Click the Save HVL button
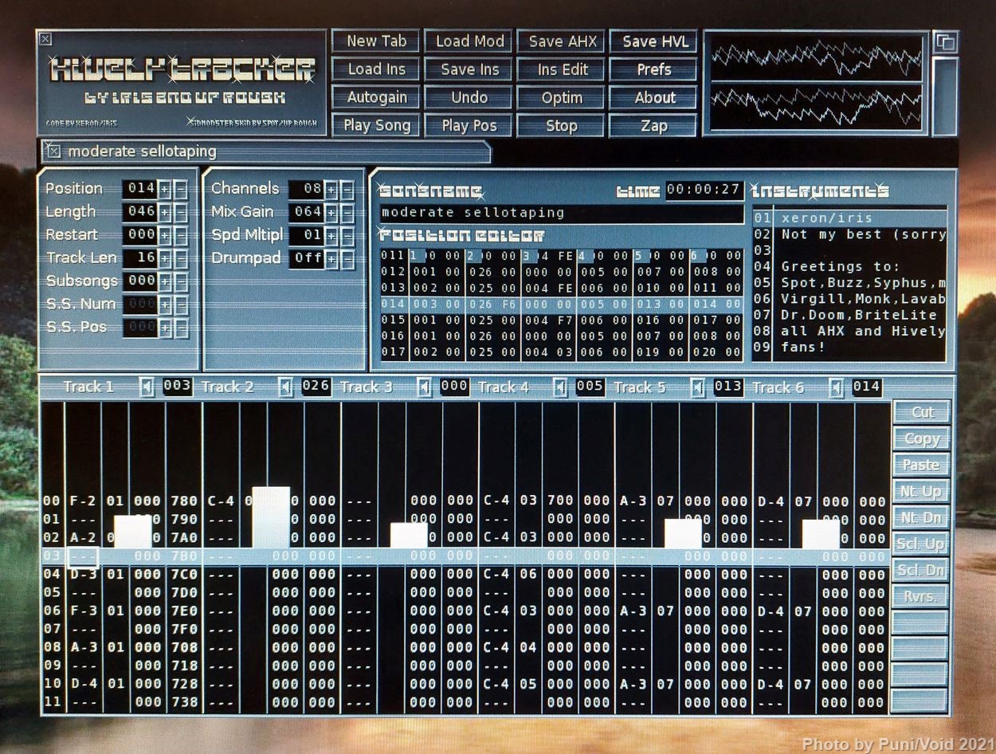The height and width of the screenshot is (754, 996). [x=653, y=41]
